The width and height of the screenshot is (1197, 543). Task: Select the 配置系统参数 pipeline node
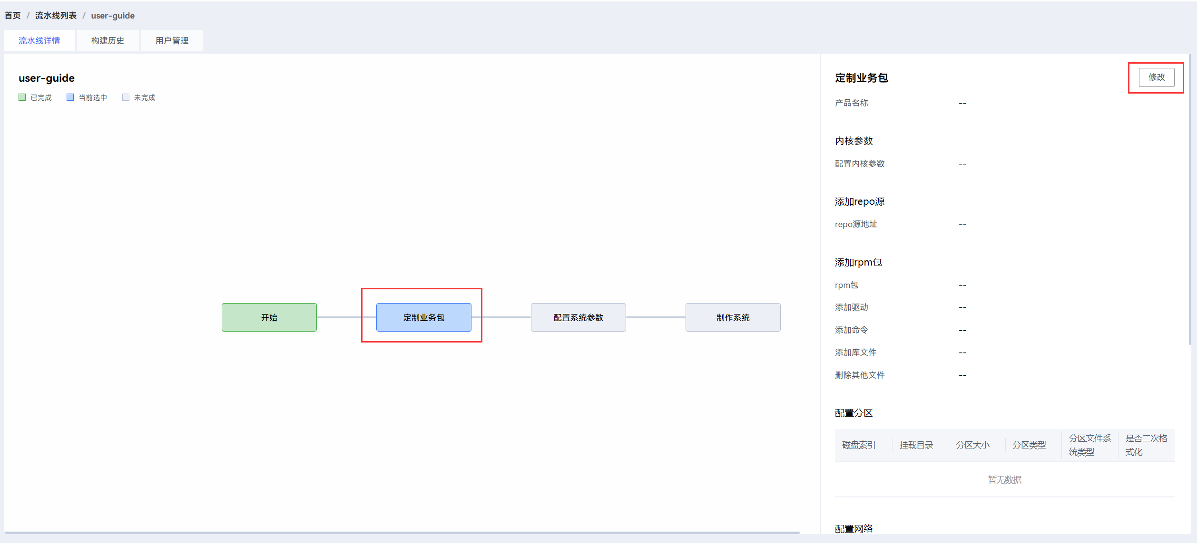pos(578,317)
